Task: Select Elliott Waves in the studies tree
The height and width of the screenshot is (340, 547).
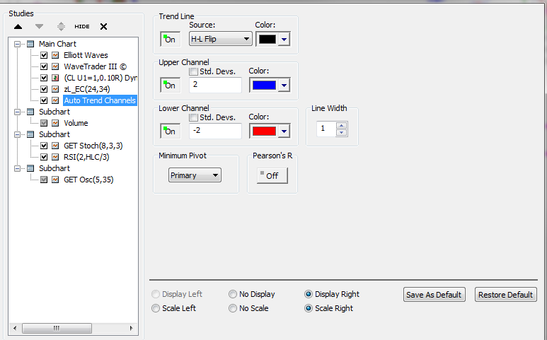Action: [86, 55]
